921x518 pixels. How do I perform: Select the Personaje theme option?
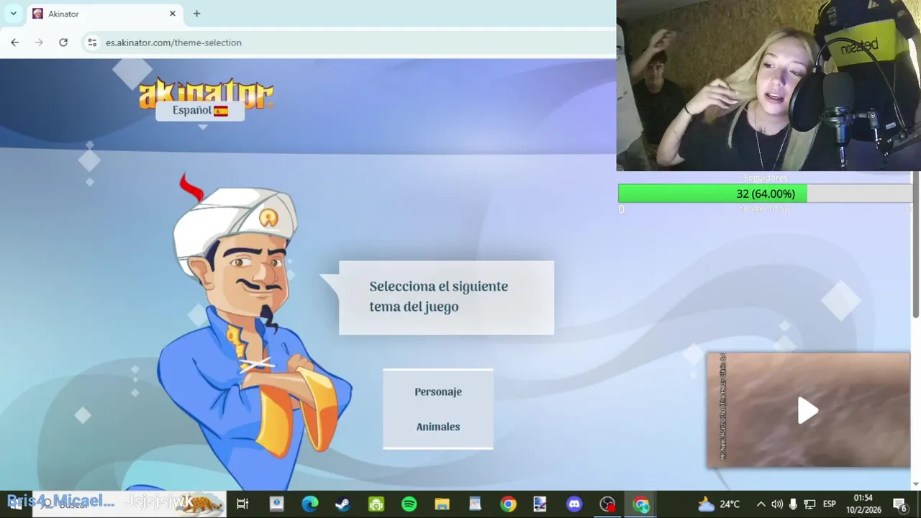click(437, 391)
